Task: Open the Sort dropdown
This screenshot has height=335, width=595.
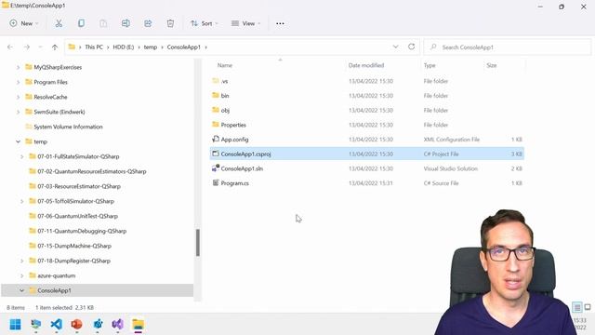Action: tap(205, 23)
